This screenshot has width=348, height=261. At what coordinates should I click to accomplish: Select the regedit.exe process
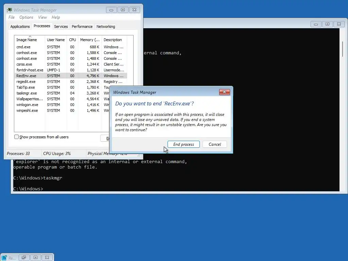pyautogui.click(x=71, y=82)
